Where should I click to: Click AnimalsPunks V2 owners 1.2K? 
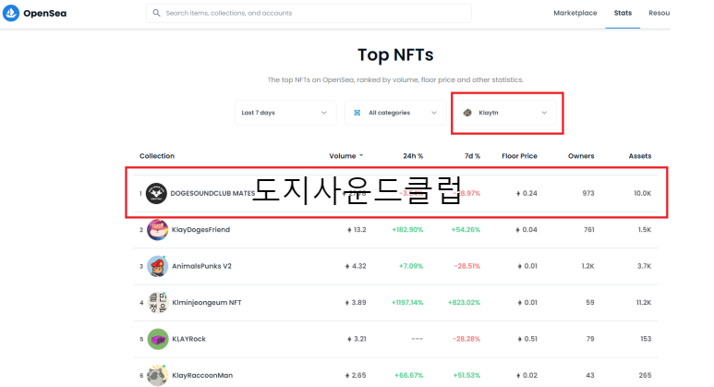coord(587,266)
